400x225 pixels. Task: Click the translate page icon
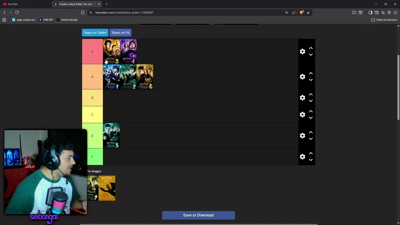[287, 12]
